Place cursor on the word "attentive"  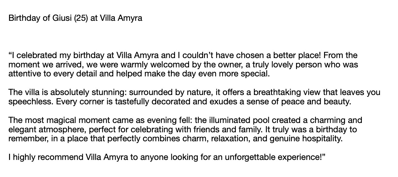[x=23, y=74]
